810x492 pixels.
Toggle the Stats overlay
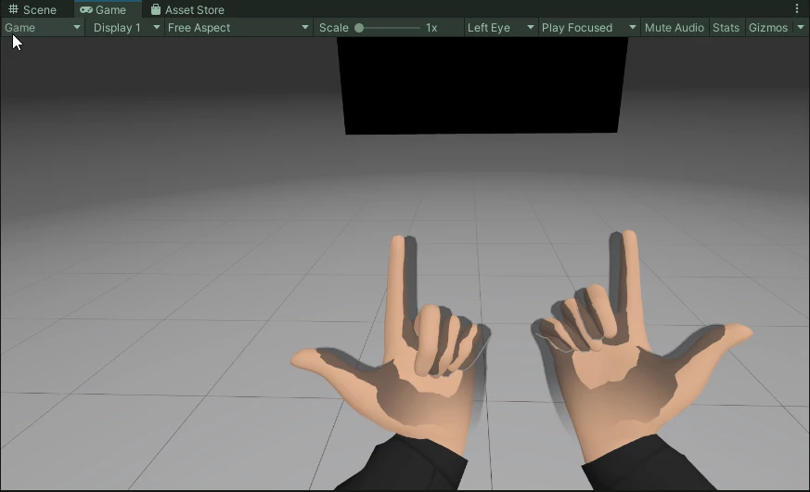coord(726,28)
